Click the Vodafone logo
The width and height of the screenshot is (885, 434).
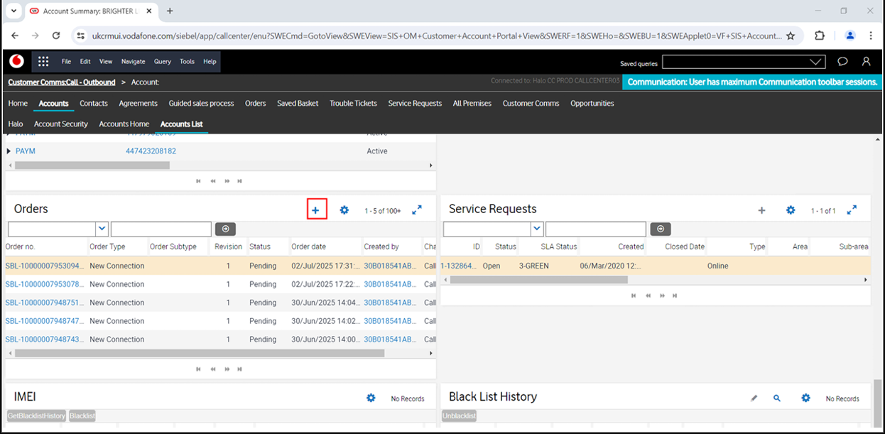click(16, 62)
